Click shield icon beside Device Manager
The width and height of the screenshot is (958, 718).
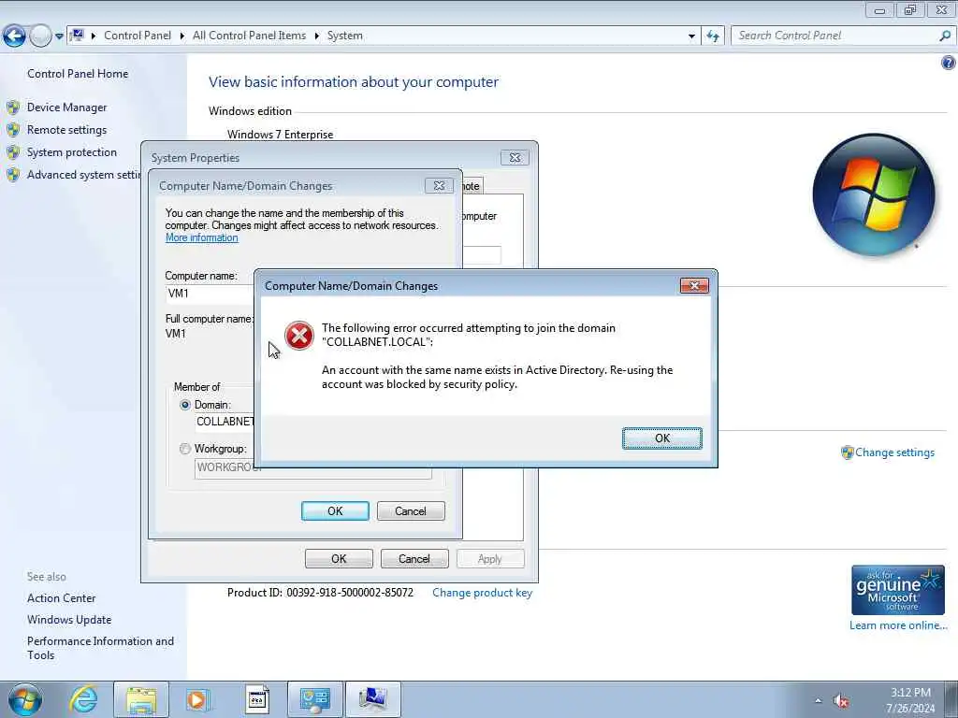tap(13, 108)
